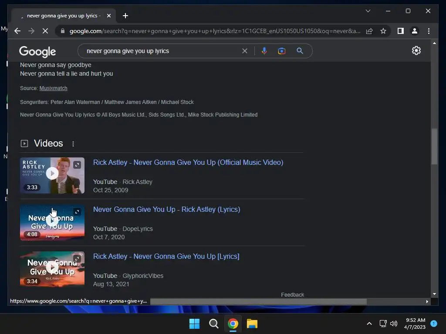Image resolution: width=446 pixels, height=334 pixels.
Task: Select the songwriters credit text
Action: tap(107, 102)
